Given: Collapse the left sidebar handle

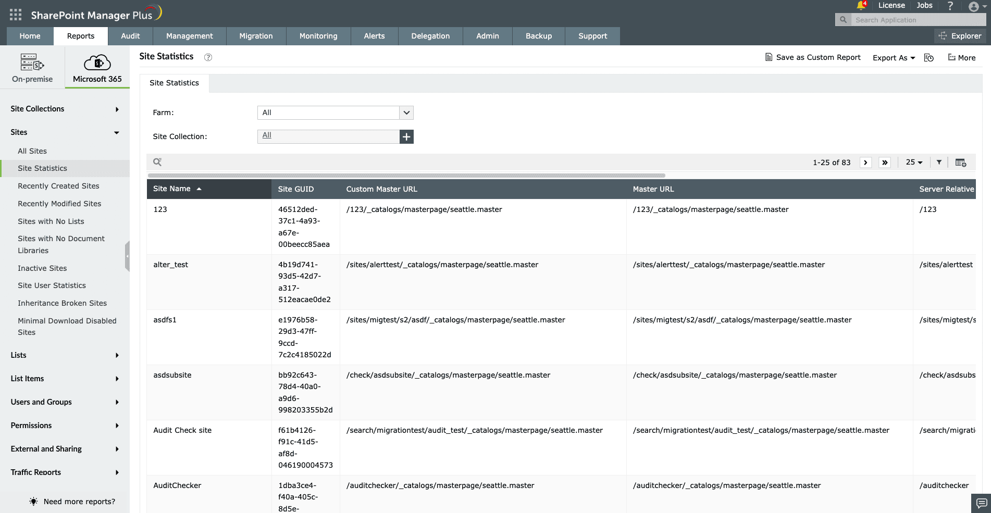Looking at the screenshot, I should pos(127,256).
